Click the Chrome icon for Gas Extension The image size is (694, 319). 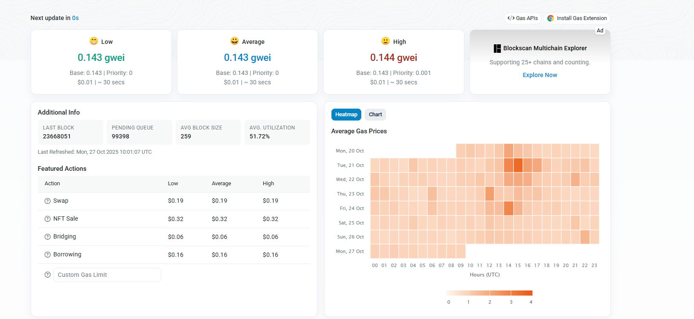[551, 18]
